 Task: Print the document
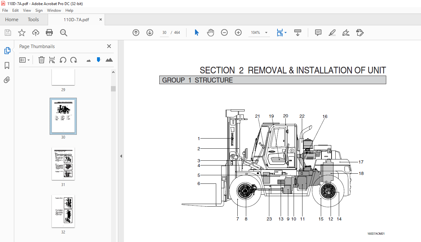[49, 33]
